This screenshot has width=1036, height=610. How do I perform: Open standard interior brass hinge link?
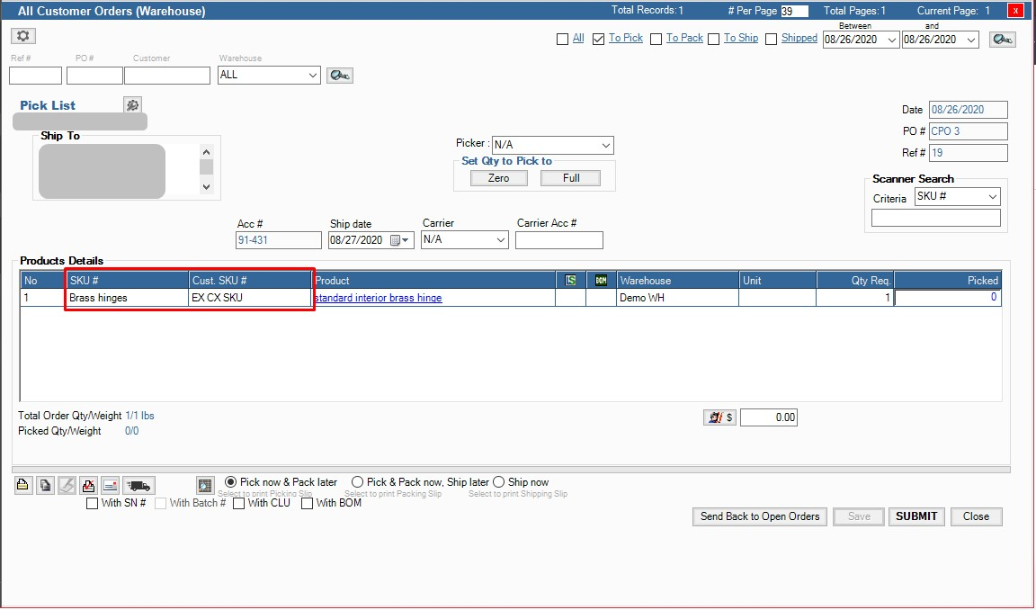pos(379,298)
